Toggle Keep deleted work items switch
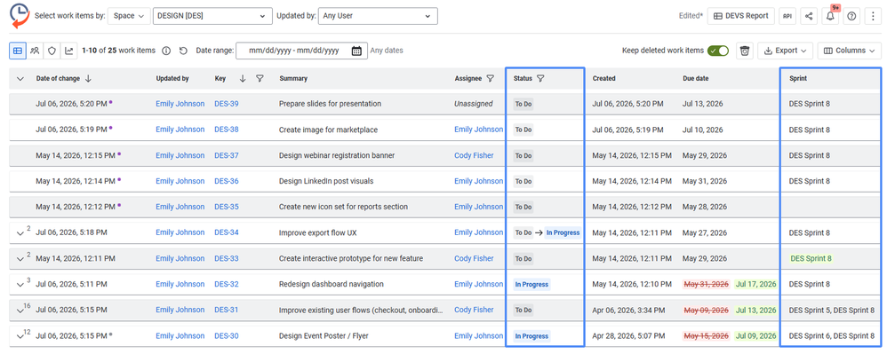887x354 pixels. tap(718, 51)
